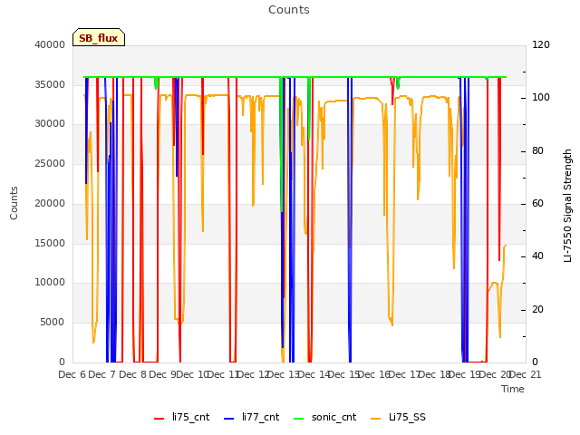Click the 120 tick on right axis
This screenshot has width=580, height=435.
541,44
